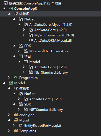Expand Microsoft.NETCore.App SDK node
Image resolution: width=101 pixels, height=136 pixels.
pyautogui.click(x=19, y=51)
